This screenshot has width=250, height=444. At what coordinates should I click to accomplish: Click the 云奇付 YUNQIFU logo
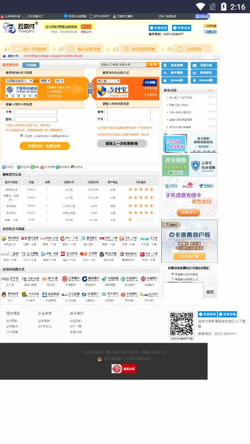coord(19,28)
